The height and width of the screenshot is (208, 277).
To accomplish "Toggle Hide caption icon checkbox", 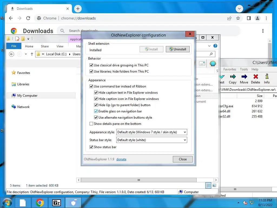I will pos(96,99).
